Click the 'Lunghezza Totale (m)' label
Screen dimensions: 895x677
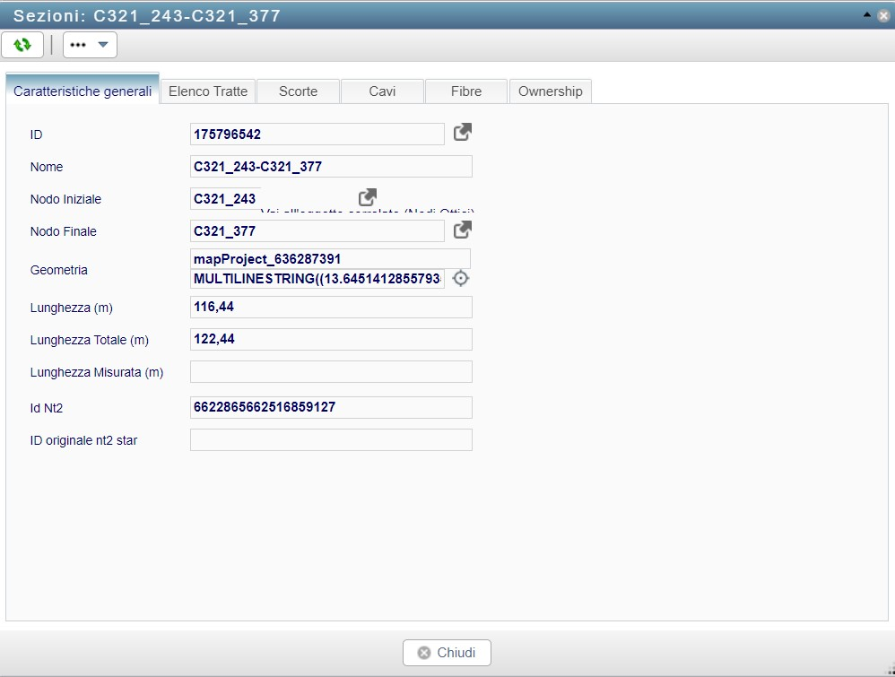(90, 340)
